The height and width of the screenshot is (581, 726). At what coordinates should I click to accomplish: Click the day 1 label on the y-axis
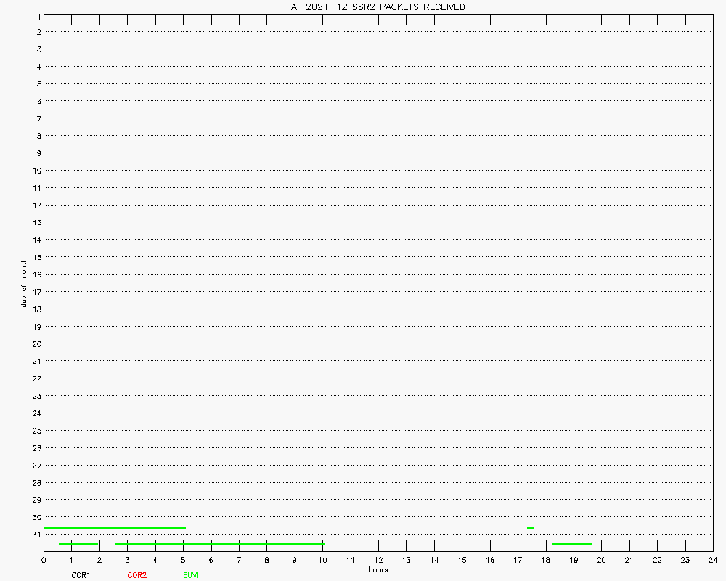coord(37,15)
